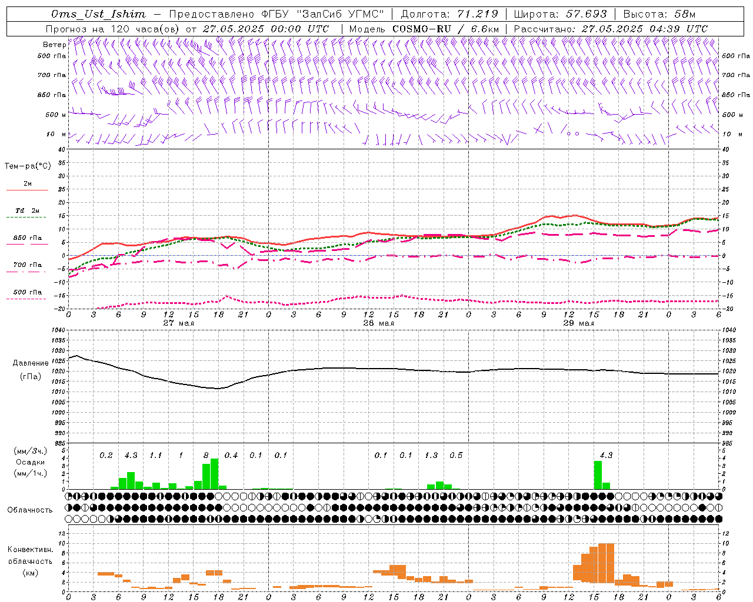753x602 pixels.
Task: Select the Модель COSMO-RU / 6.6км label
Action: pos(424,29)
